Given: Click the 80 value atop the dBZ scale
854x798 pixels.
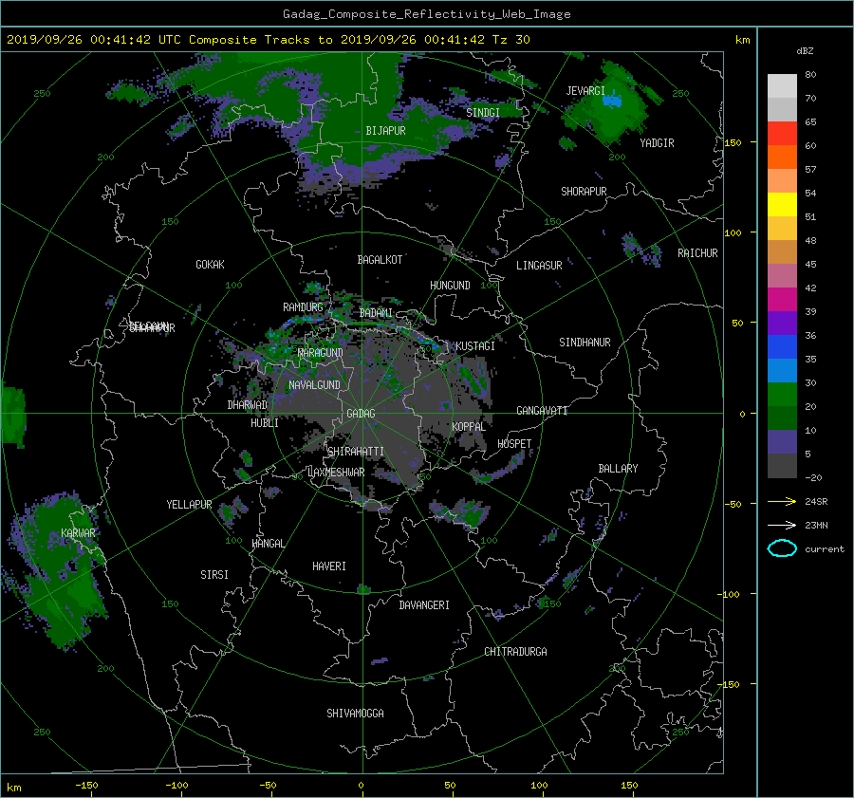Looking at the screenshot, I should coord(810,75).
